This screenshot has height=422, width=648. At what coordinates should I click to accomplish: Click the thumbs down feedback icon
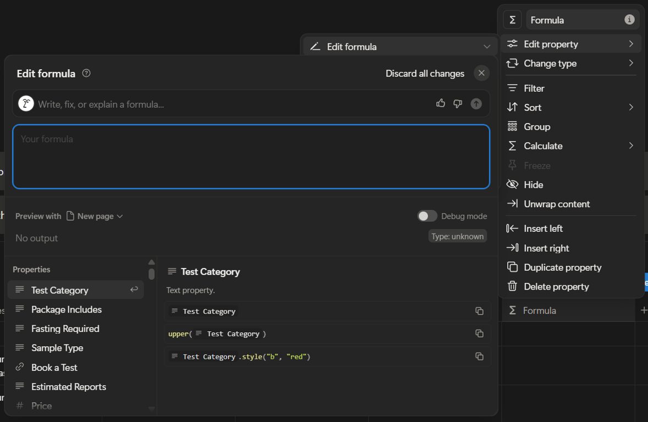[458, 103]
